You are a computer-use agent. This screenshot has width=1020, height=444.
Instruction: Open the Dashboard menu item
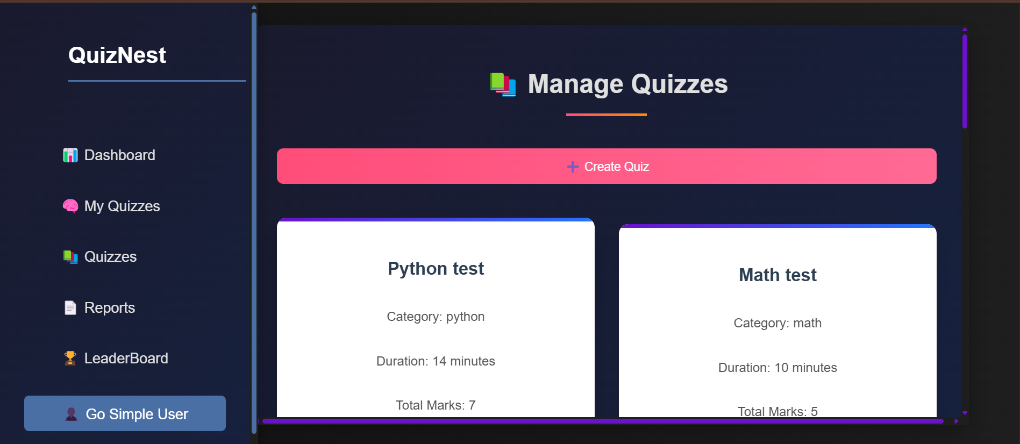pyautogui.click(x=119, y=155)
